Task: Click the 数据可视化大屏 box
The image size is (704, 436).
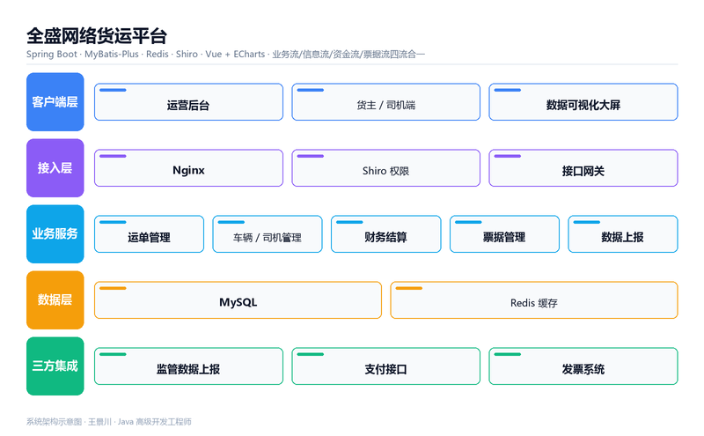Action: [x=583, y=102]
